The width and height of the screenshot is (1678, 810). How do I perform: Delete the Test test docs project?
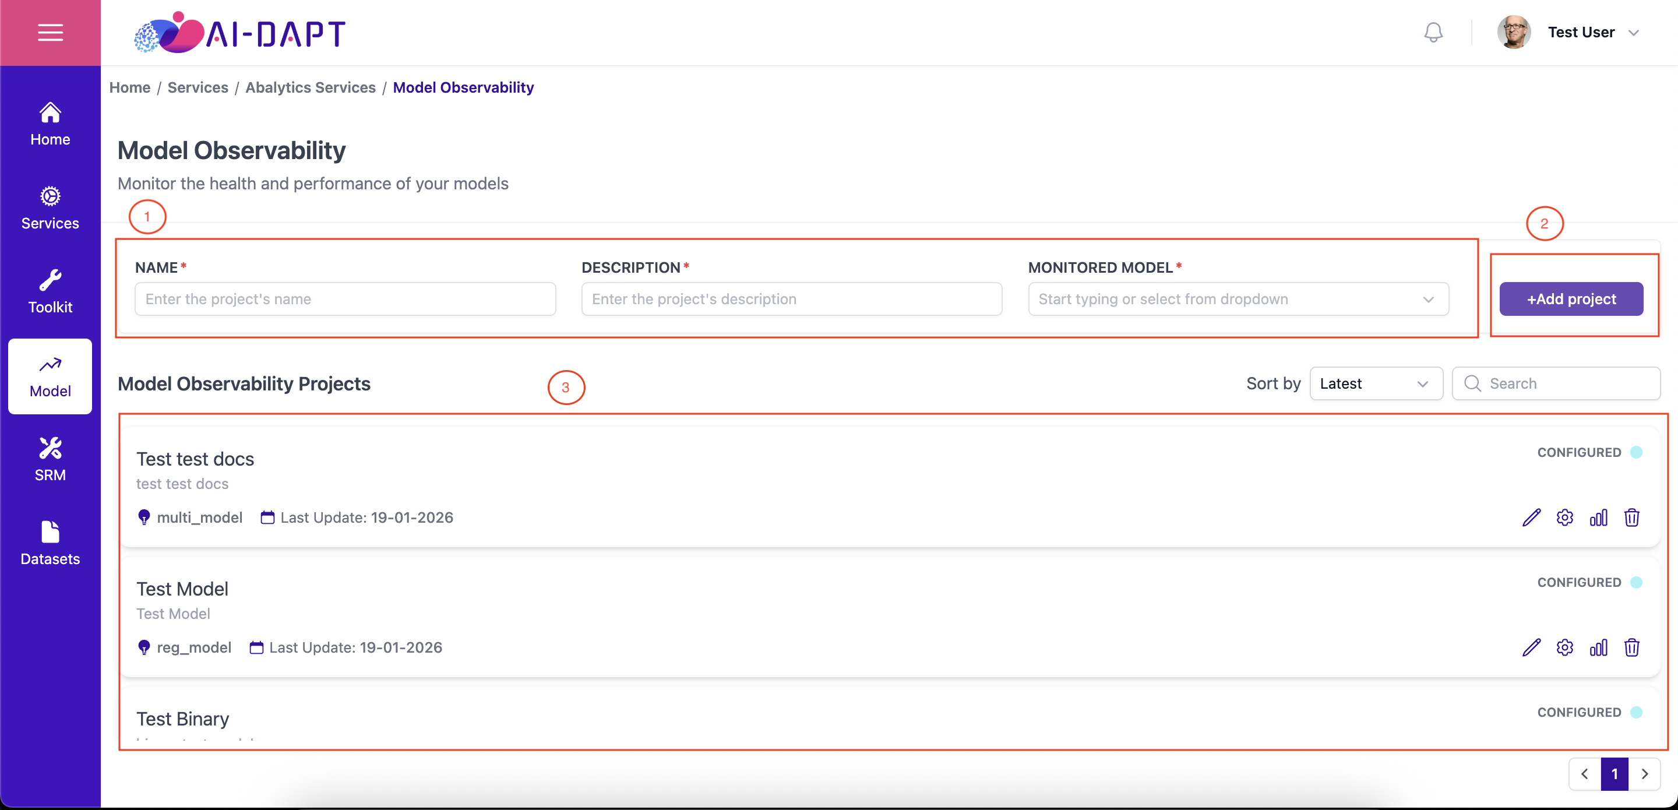point(1632,518)
